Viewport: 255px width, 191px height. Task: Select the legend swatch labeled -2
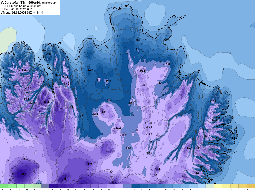(x=201, y=186)
